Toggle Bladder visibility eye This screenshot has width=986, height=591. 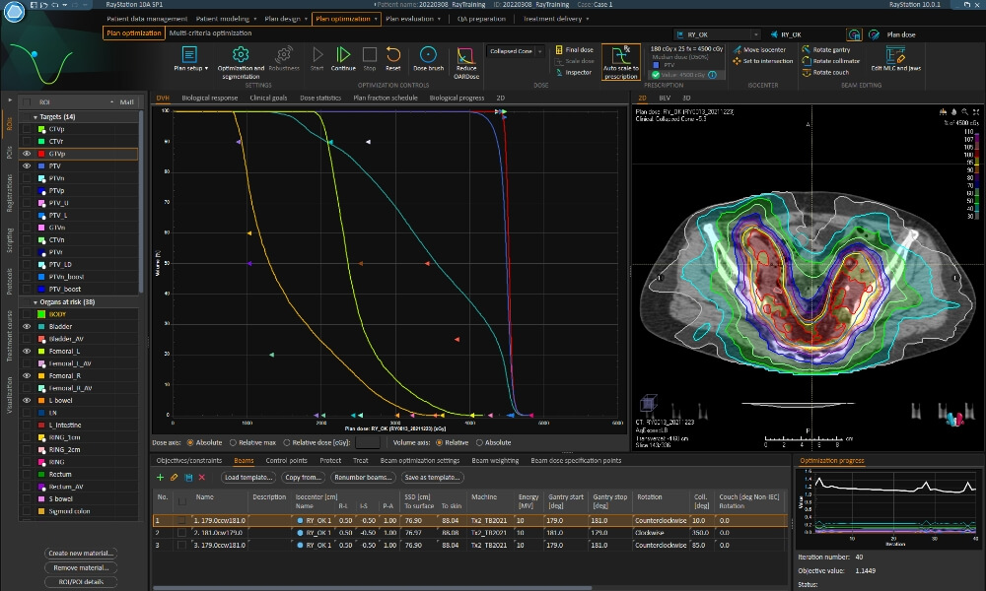pyautogui.click(x=27, y=327)
